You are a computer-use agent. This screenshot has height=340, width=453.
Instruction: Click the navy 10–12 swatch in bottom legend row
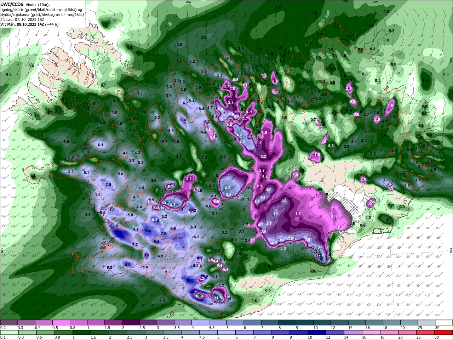coord(317,333)
